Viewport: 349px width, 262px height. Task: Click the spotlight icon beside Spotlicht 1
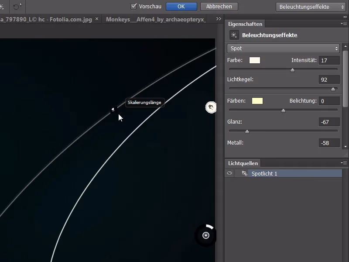(x=244, y=173)
